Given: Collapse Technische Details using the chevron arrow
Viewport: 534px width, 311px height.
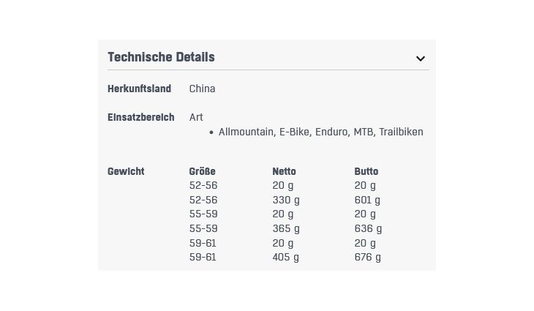Looking at the screenshot, I should pos(421,59).
